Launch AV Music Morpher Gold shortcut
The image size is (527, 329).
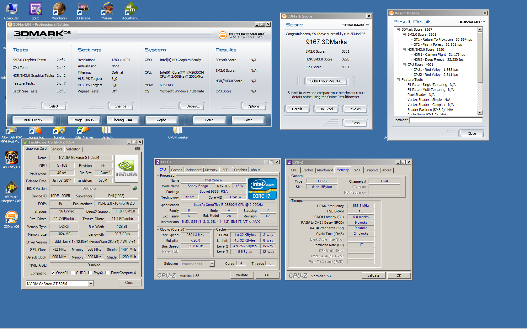tap(12, 192)
